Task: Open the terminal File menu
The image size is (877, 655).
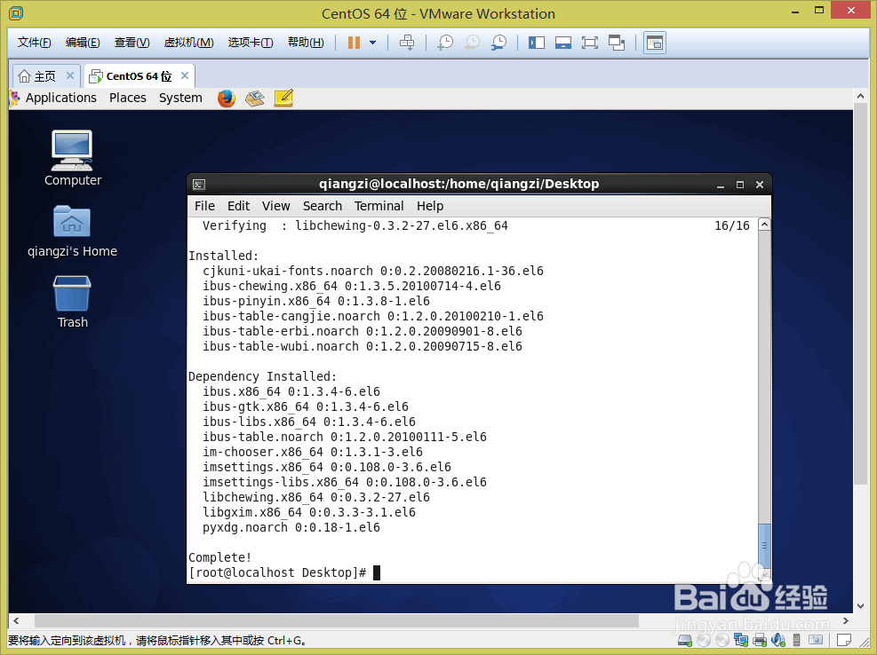Action: [x=204, y=206]
